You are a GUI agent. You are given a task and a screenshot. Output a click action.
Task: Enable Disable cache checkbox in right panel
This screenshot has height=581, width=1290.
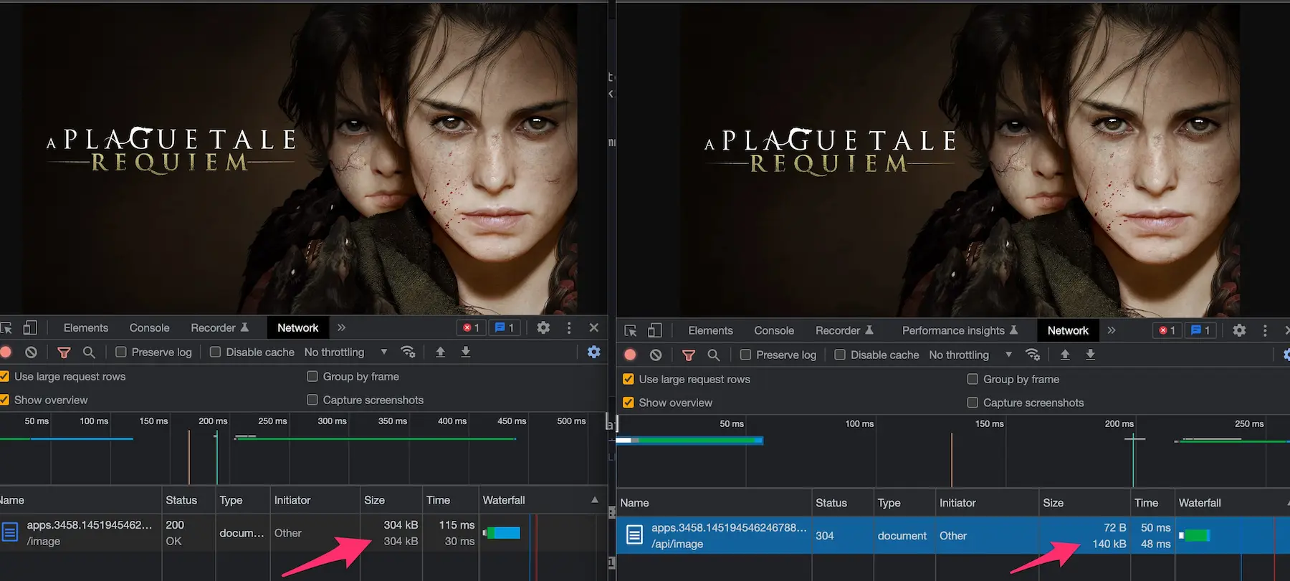840,355
